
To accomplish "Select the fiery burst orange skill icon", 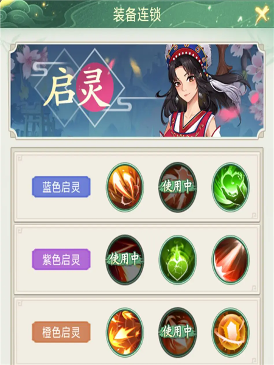I will click(125, 332).
